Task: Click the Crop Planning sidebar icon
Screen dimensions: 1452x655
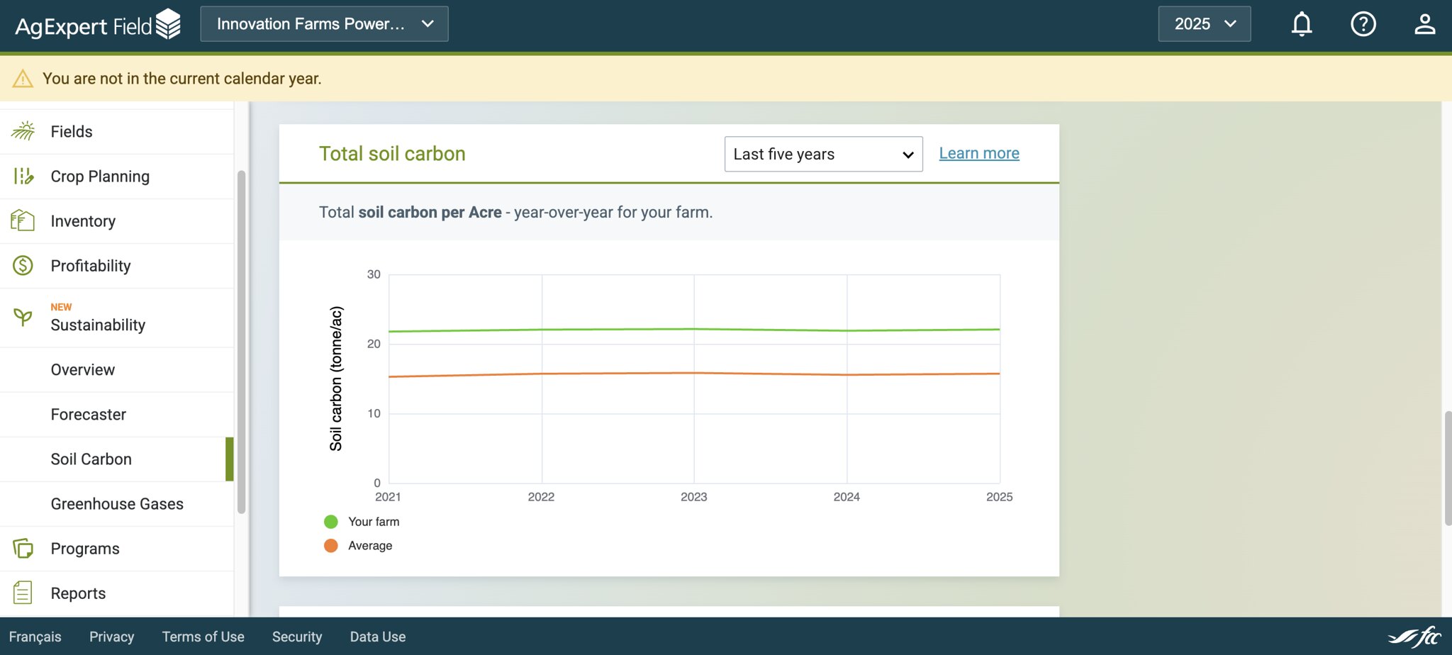Action: click(23, 176)
